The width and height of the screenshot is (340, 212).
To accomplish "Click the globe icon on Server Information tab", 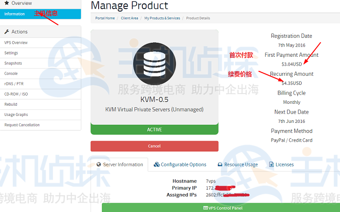I will tap(98, 164).
